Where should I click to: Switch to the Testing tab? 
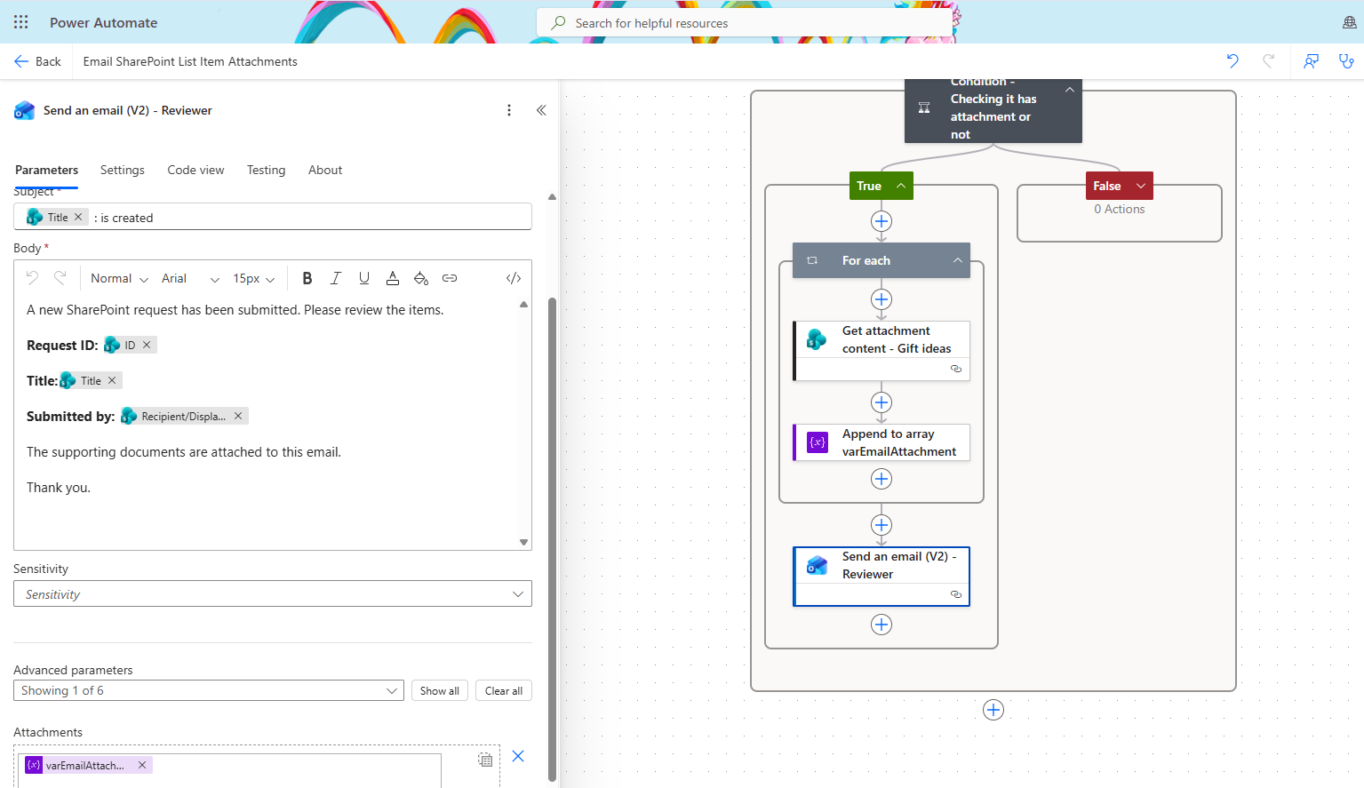point(267,170)
